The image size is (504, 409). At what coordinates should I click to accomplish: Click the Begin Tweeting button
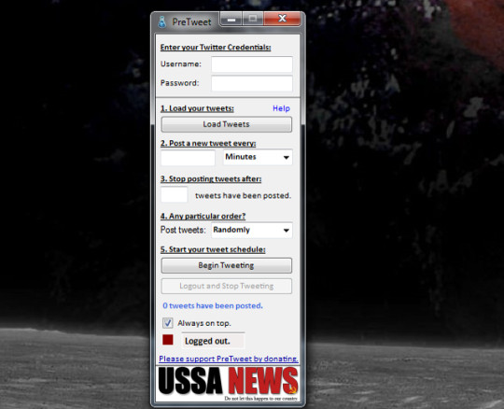point(226,265)
